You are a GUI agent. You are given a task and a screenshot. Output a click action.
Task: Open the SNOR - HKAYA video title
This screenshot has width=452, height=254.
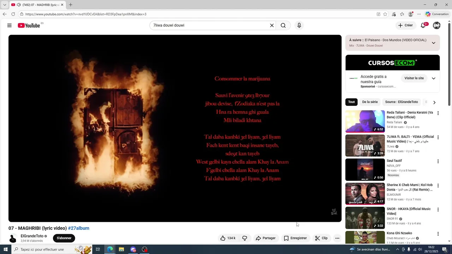409,211
